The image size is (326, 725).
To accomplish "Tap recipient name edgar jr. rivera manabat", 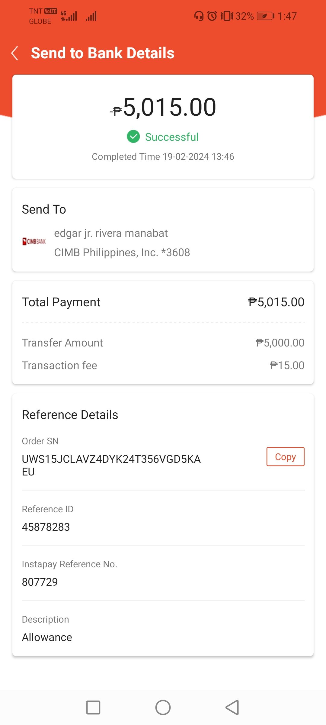I will tap(111, 233).
